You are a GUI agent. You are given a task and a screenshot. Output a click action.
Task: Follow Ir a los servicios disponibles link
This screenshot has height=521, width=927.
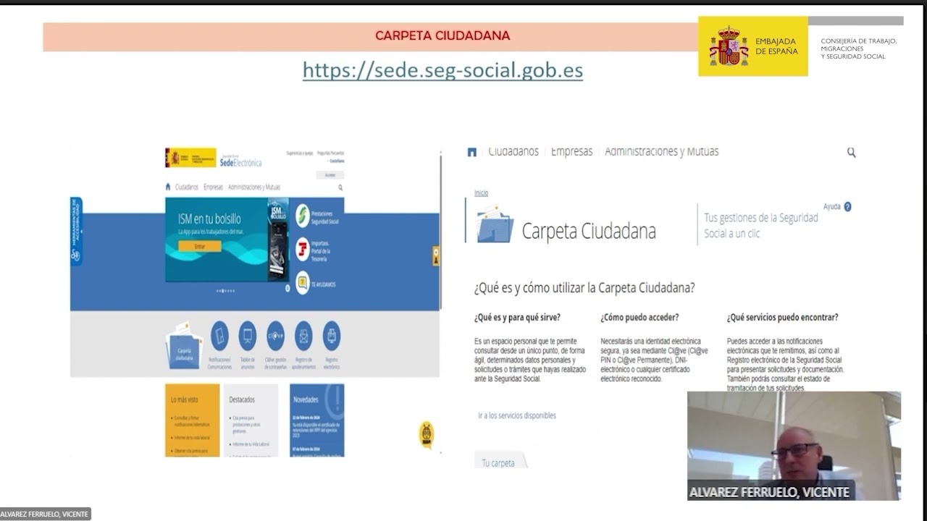[517, 415]
